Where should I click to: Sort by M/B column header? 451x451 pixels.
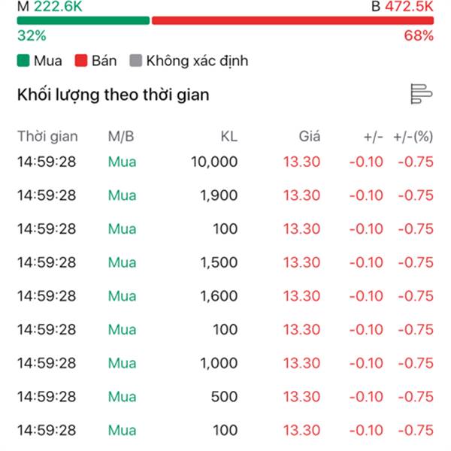[120, 136]
